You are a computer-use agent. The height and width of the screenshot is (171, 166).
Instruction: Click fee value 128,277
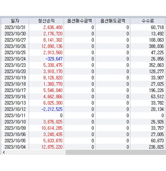tap(156, 71)
